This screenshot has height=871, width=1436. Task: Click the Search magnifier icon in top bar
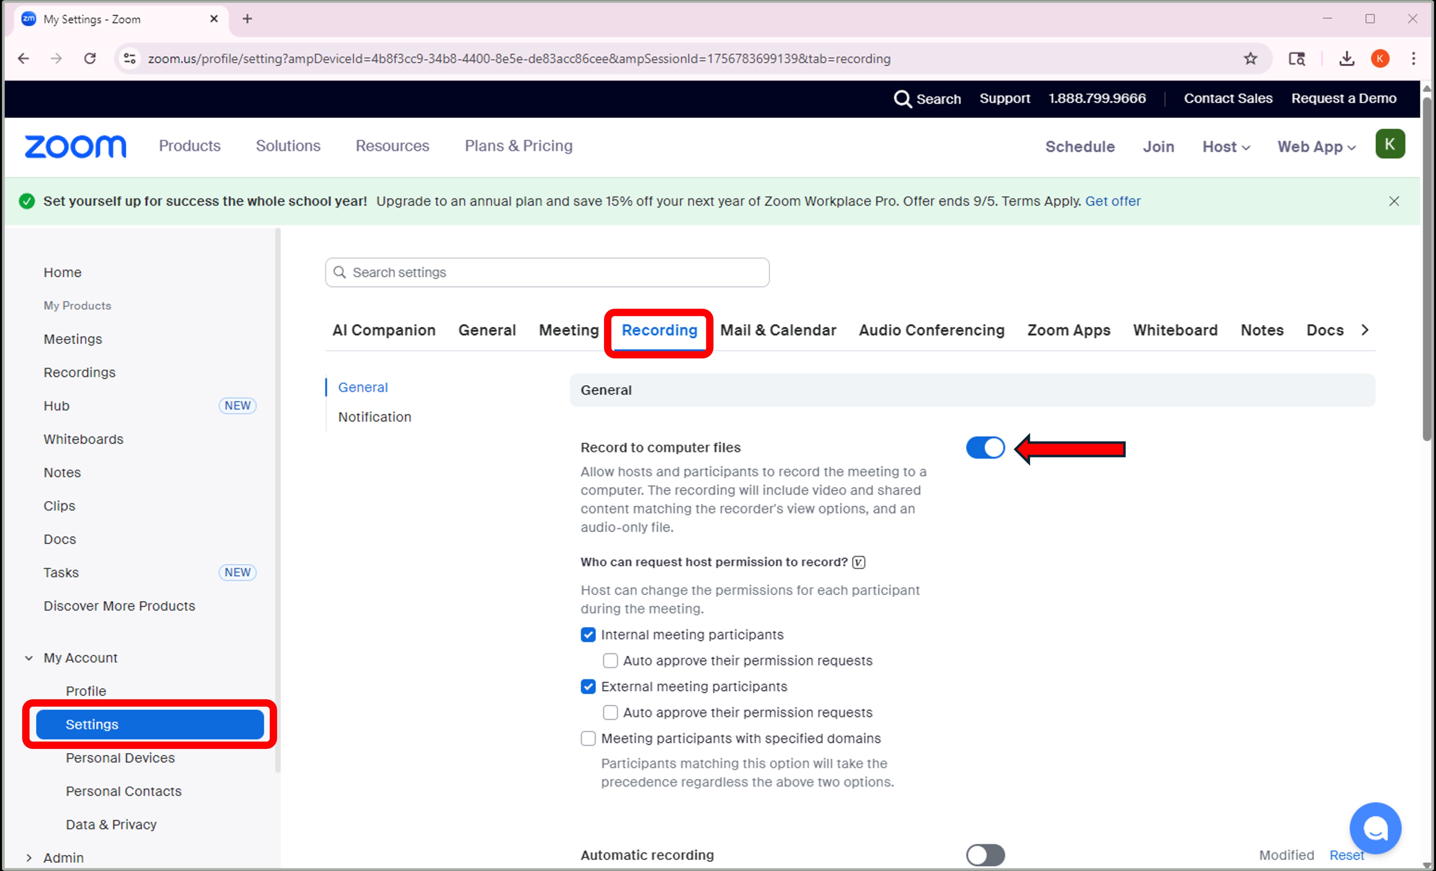click(902, 99)
